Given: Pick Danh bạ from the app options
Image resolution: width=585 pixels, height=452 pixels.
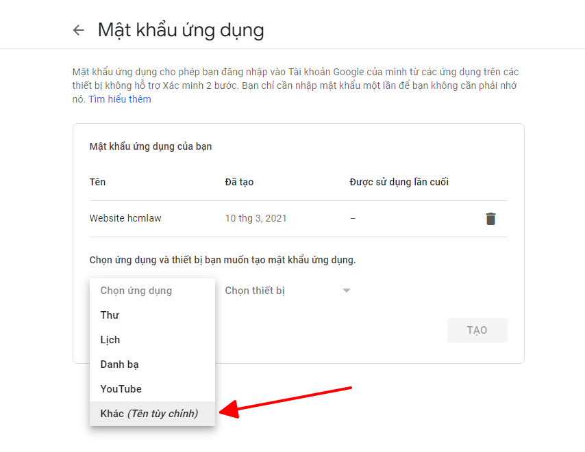Looking at the screenshot, I should click(152, 364).
